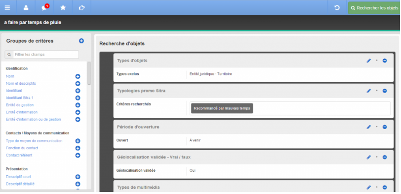Remove the Types de multimédia criterion
Viewport: 401px width, 194px height.
pyautogui.click(x=385, y=188)
